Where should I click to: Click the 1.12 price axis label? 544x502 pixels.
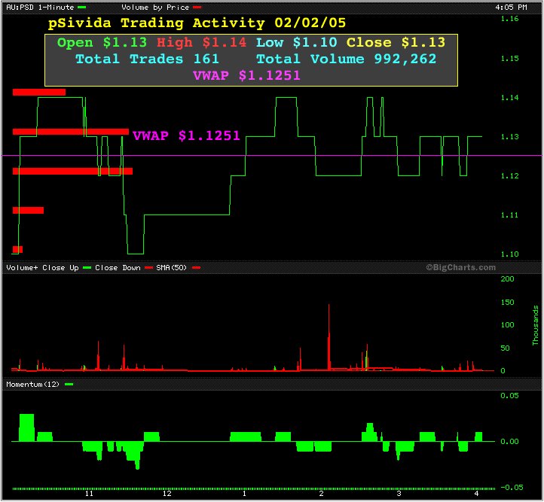(509, 176)
